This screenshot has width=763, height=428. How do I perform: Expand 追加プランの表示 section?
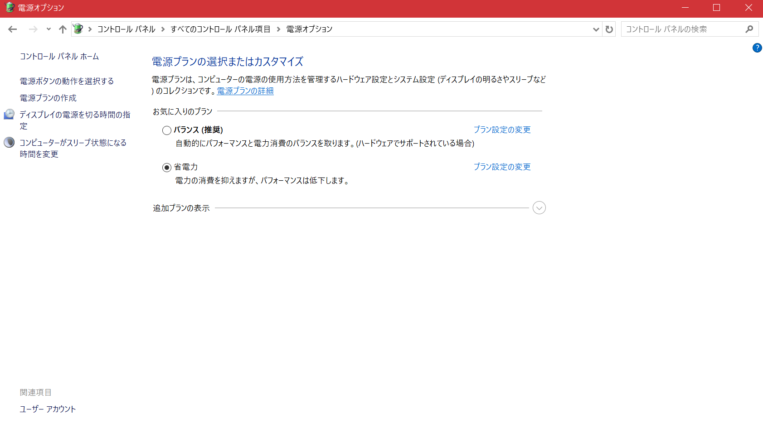tap(539, 208)
